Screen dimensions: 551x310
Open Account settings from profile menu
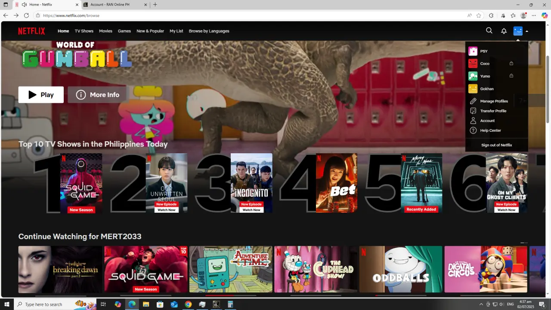(x=487, y=121)
